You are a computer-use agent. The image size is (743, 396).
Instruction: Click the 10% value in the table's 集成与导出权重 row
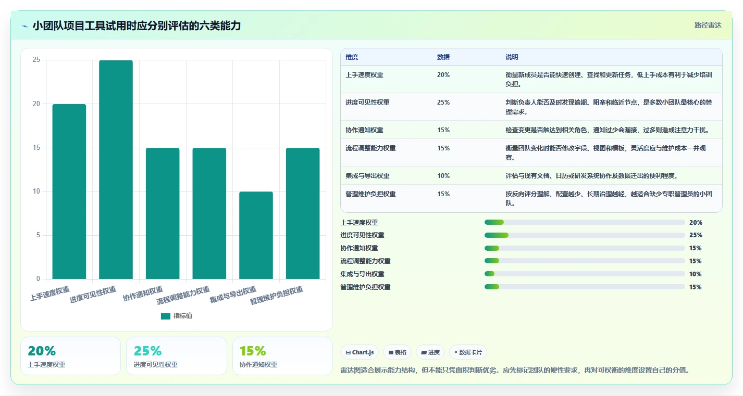[x=443, y=176]
